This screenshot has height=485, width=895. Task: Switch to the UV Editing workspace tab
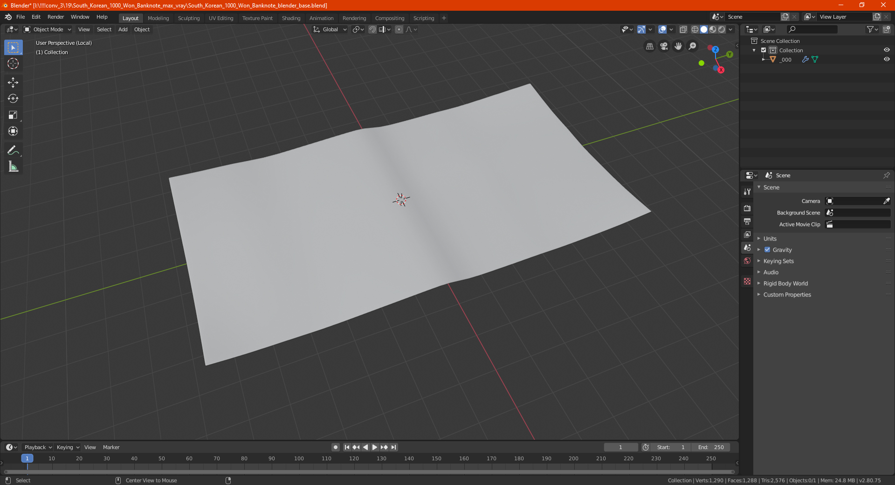point(221,18)
